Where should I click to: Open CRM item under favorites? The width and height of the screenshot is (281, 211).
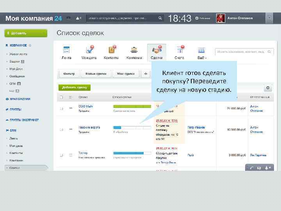[12, 84]
